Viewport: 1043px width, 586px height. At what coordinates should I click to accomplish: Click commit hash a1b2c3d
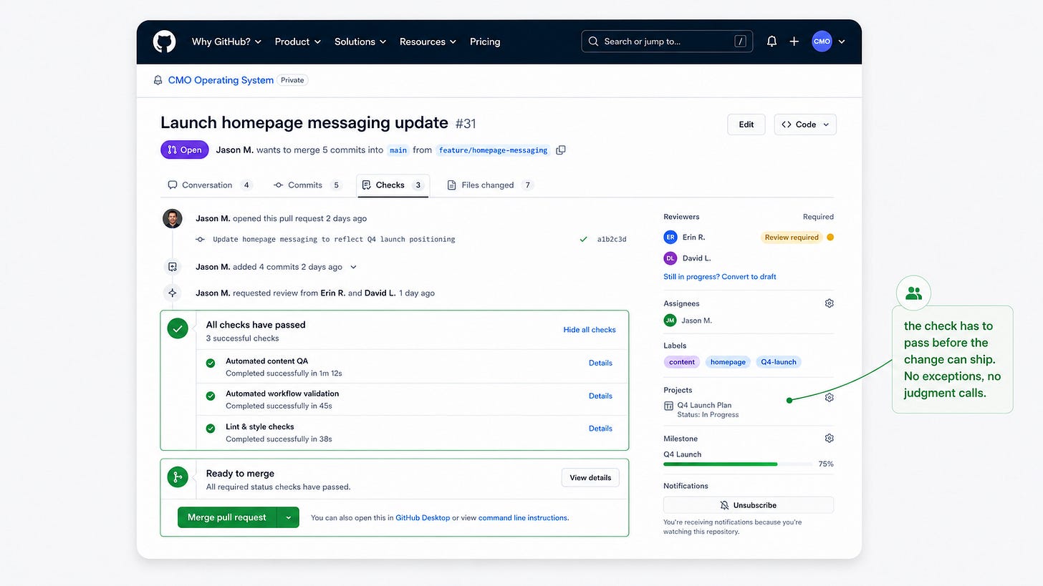612,240
